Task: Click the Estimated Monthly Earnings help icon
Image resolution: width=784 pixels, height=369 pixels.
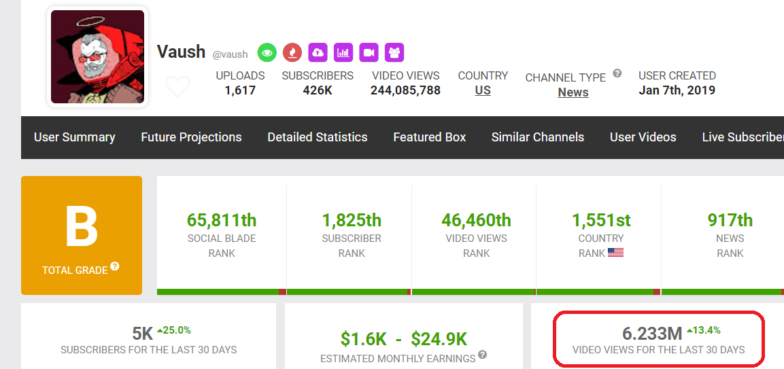Action: pyautogui.click(x=483, y=355)
